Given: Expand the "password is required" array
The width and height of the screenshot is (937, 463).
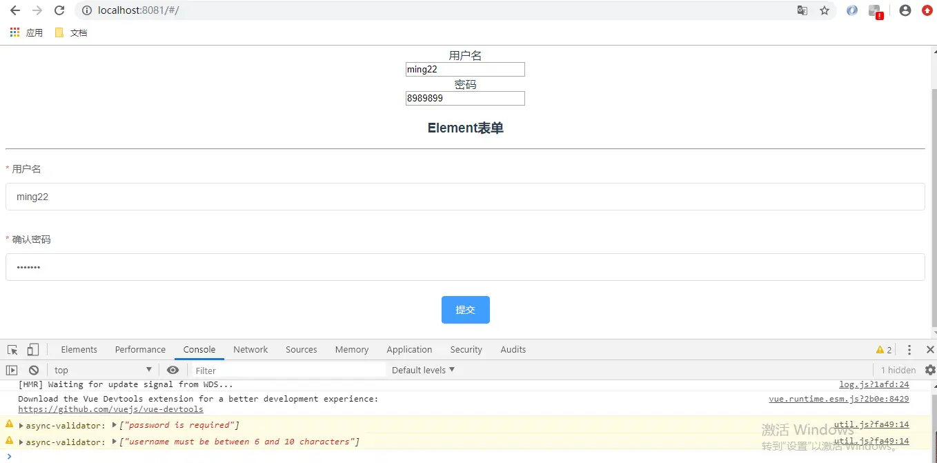Looking at the screenshot, I should click(115, 425).
